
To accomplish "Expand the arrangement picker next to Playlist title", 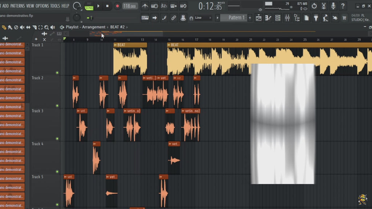I will pos(108,27).
